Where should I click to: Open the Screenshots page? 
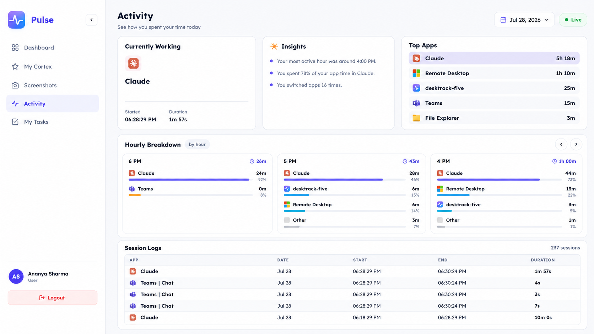[53, 85]
